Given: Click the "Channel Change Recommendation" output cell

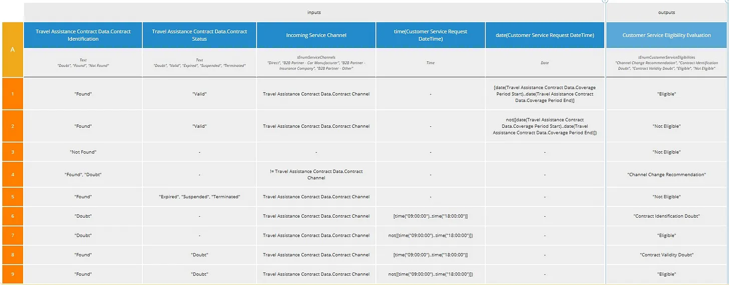Looking at the screenshot, I should coord(666,175).
